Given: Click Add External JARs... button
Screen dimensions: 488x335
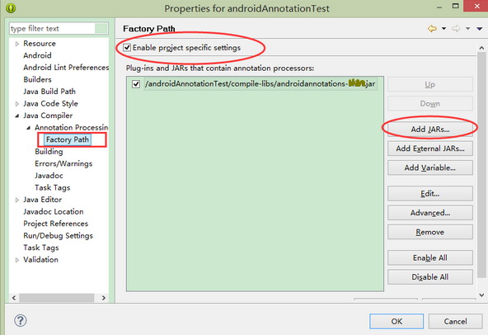Looking at the screenshot, I should point(430,149).
